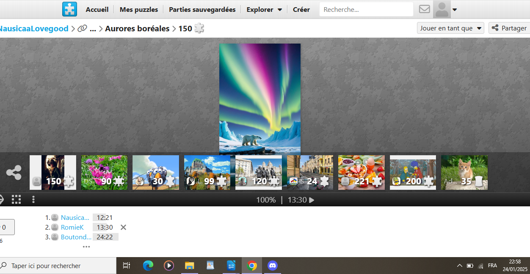530x274 pixels.
Task: Open Discord from the taskbar
Action: pos(273,266)
